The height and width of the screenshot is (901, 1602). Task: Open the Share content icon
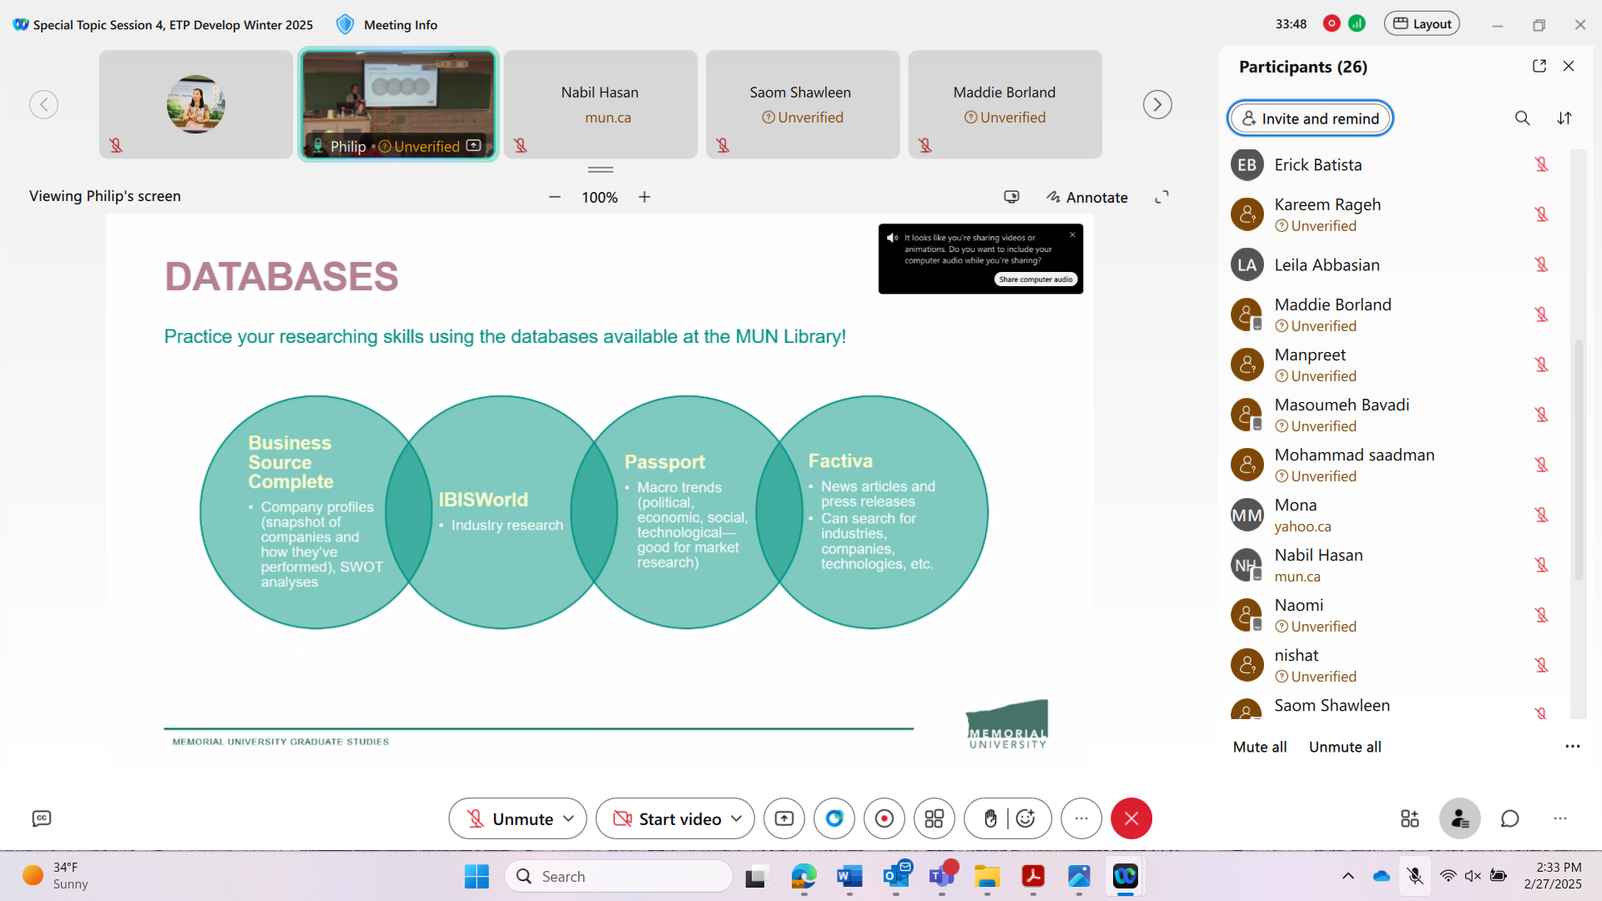tap(783, 818)
